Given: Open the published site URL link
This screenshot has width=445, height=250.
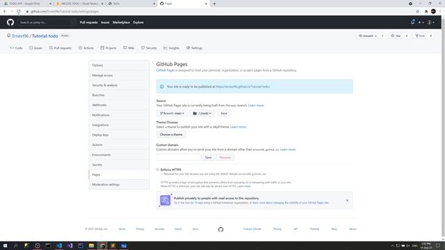Looking at the screenshot, I should coord(243,86).
